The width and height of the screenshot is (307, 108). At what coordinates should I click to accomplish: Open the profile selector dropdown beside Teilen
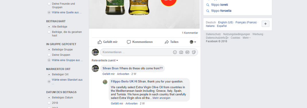tap(193, 42)
